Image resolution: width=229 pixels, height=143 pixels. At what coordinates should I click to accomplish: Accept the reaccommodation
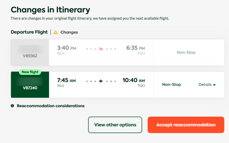[x=186, y=125]
